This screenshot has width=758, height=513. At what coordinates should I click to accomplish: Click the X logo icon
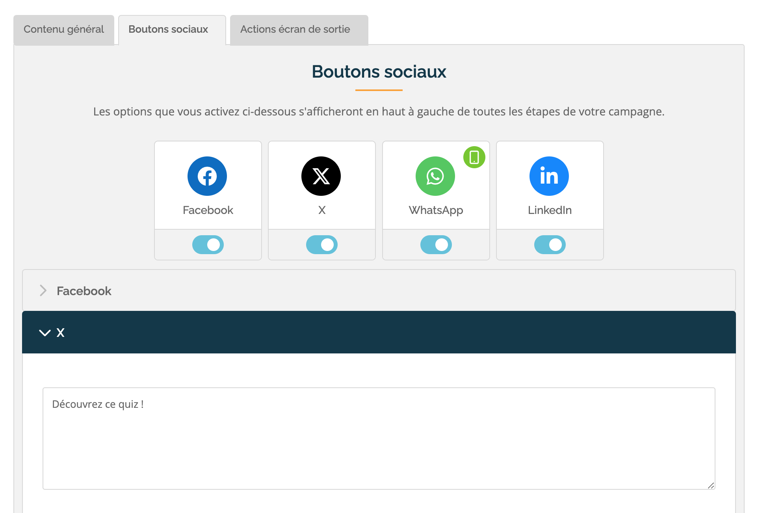tap(321, 176)
